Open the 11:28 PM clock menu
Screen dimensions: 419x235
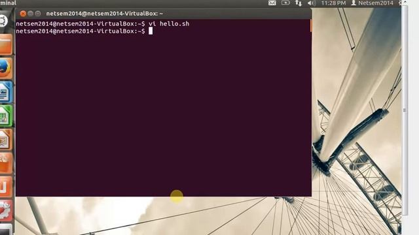coord(333,3)
